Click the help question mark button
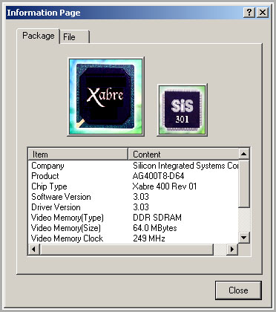 click(x=249, y=12)
